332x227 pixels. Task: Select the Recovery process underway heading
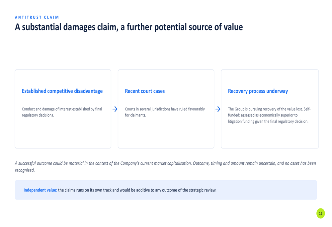(258, 91)
